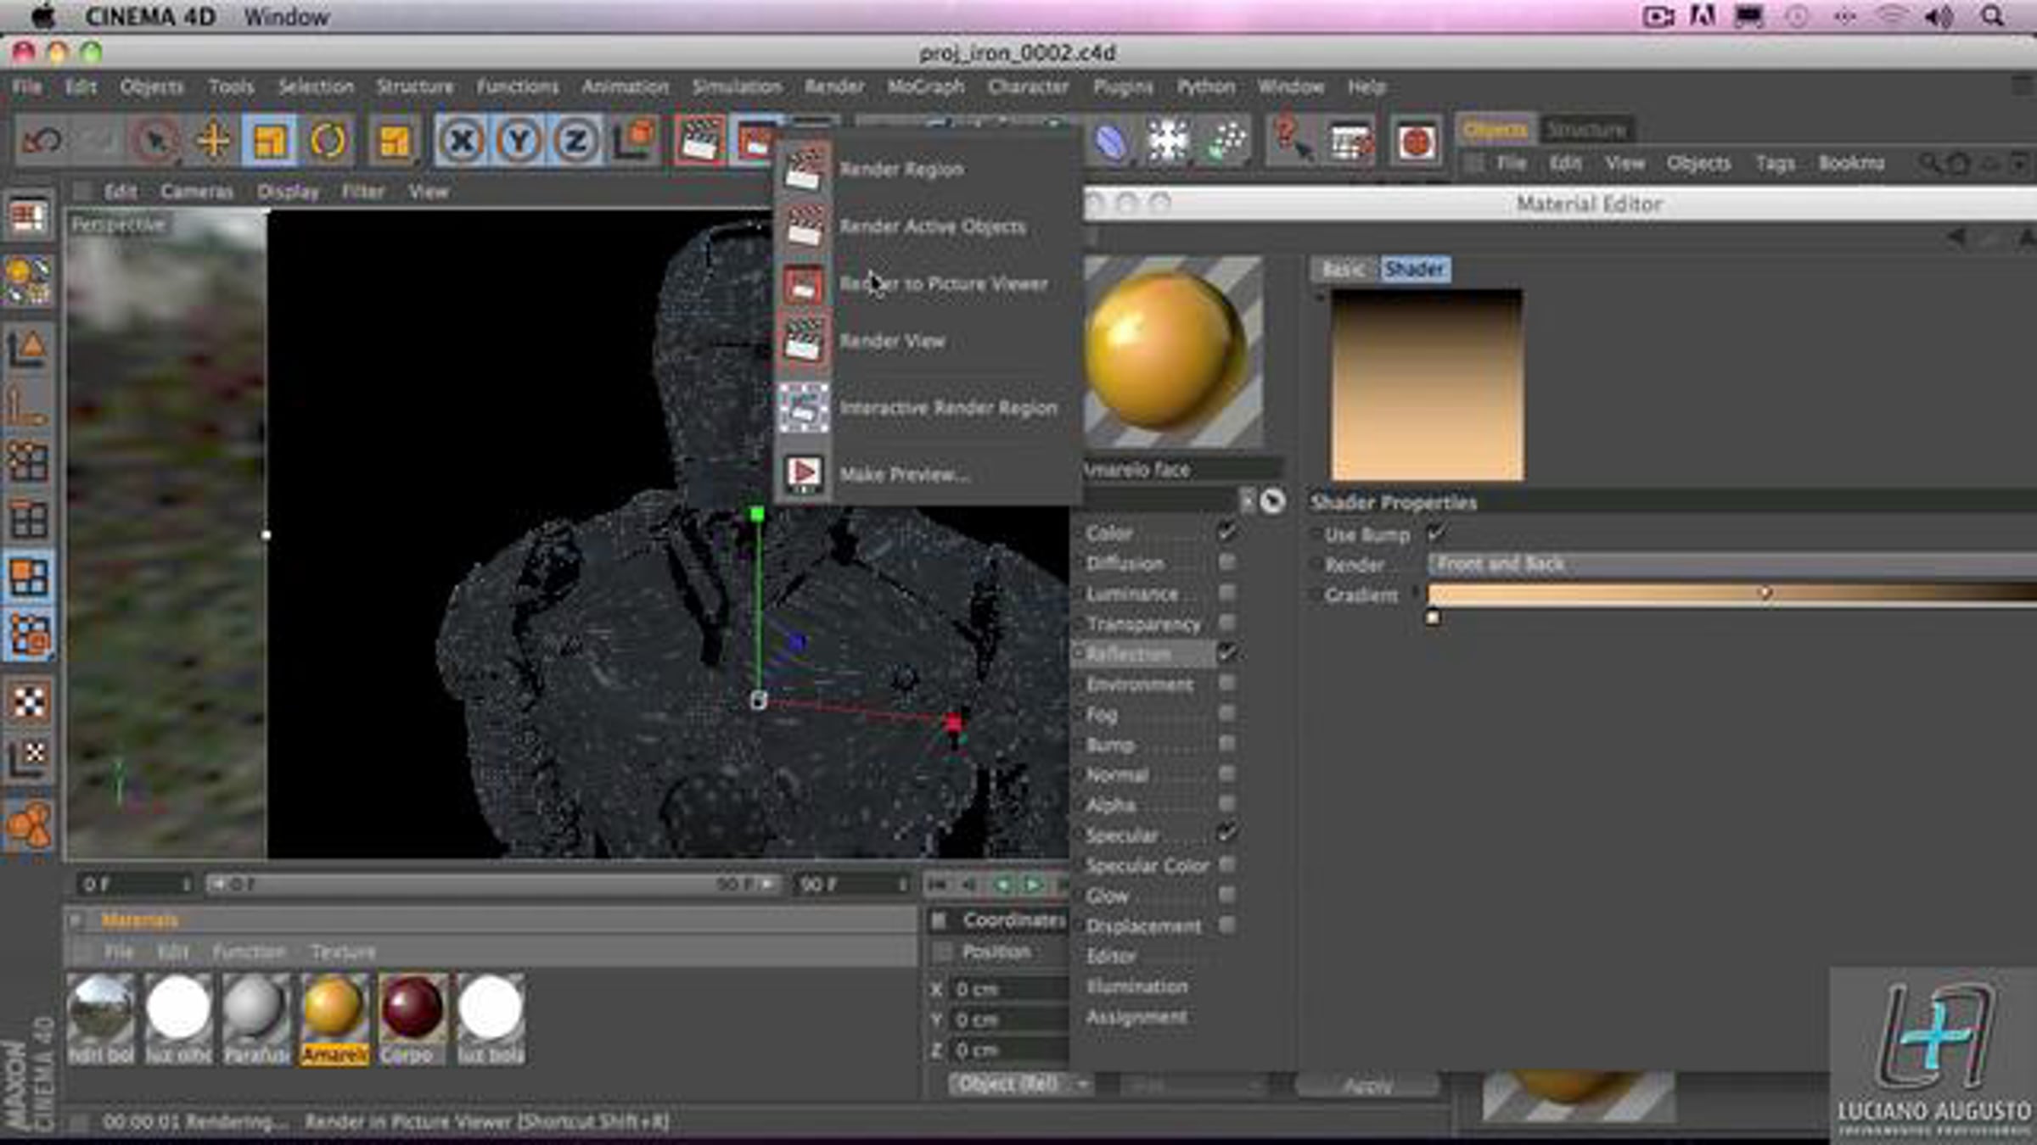
Task: Select the Rotate tool in the toolbar
Action: point(328,140)
